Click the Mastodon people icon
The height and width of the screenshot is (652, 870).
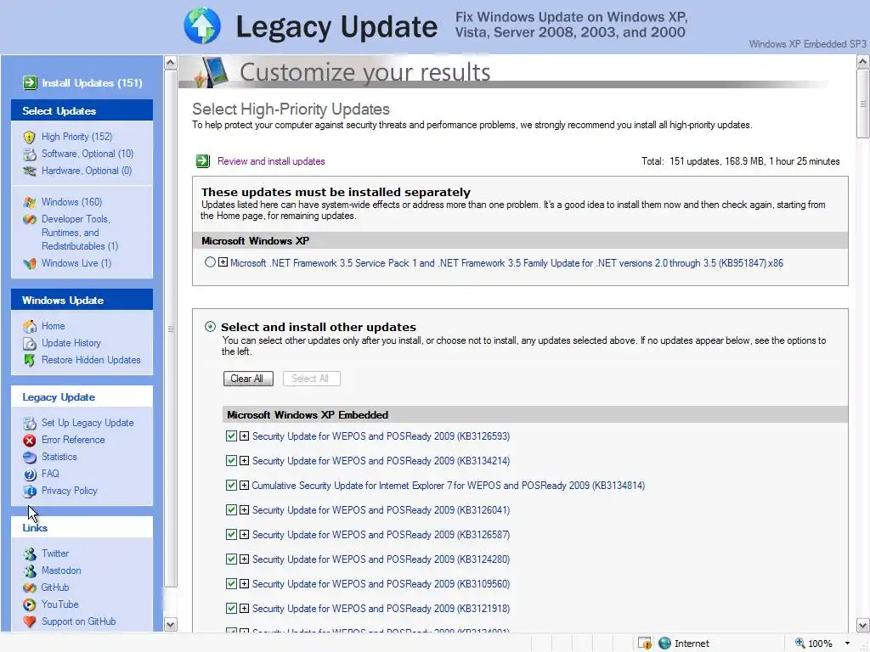pos(30,571)
